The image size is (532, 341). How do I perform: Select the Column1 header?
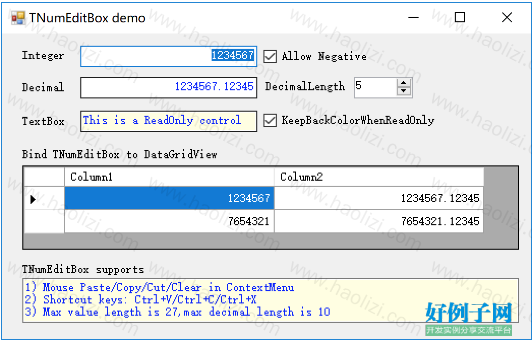(169, 177)
